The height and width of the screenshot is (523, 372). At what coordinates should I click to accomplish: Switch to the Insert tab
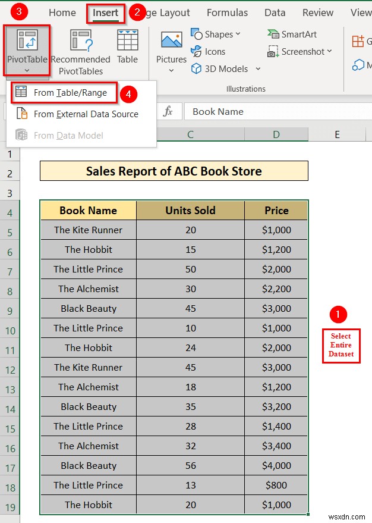tap(105, 12)
